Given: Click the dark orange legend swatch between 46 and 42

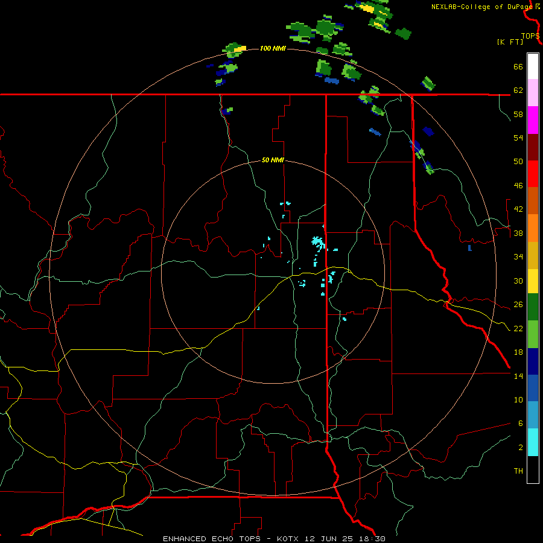Looking at the screenshot, I should coord(533,200).
